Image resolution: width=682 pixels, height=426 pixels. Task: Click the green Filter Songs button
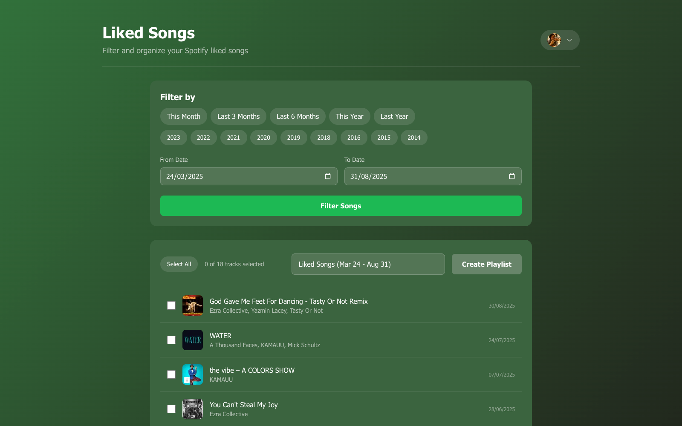(341, 206)
